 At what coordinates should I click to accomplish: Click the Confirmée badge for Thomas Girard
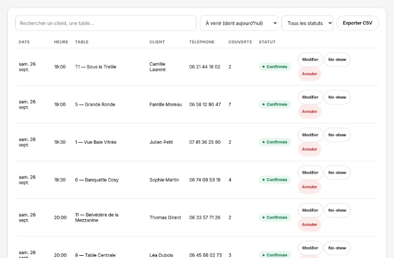pyautogui.click(x=275, y=218)
